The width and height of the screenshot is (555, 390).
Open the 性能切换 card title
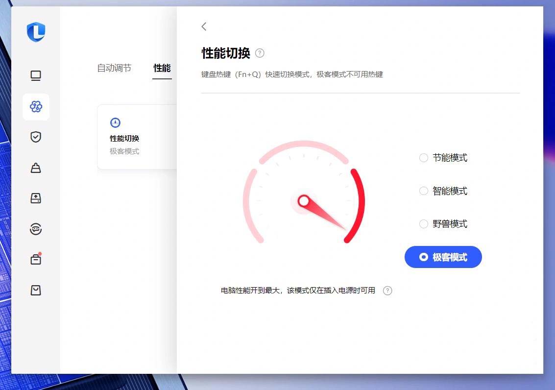(x=124, y=138)
